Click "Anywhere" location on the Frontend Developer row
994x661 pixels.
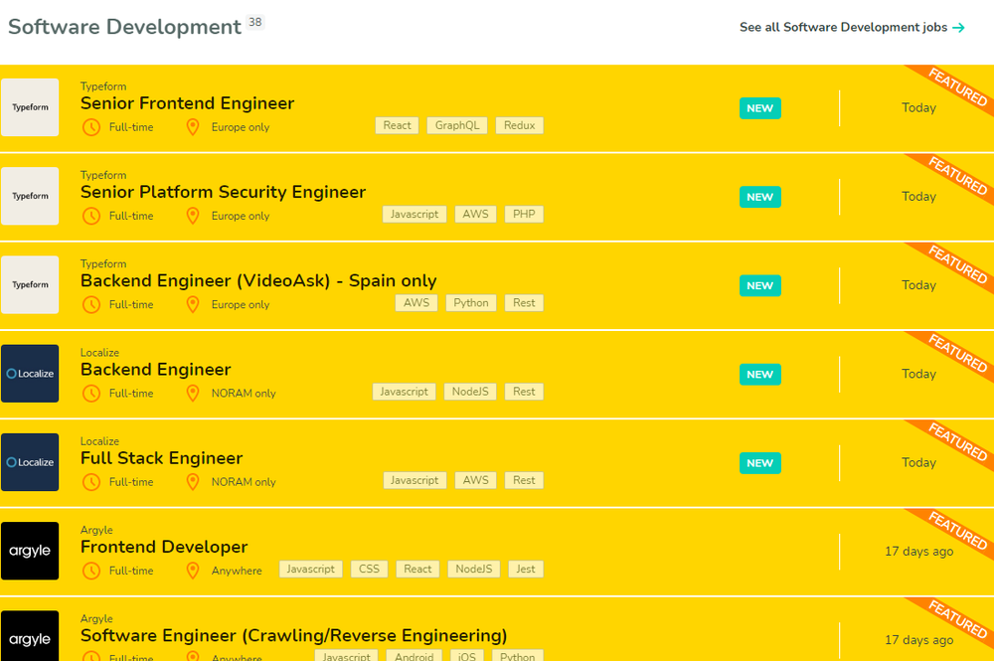click(237, 571)
